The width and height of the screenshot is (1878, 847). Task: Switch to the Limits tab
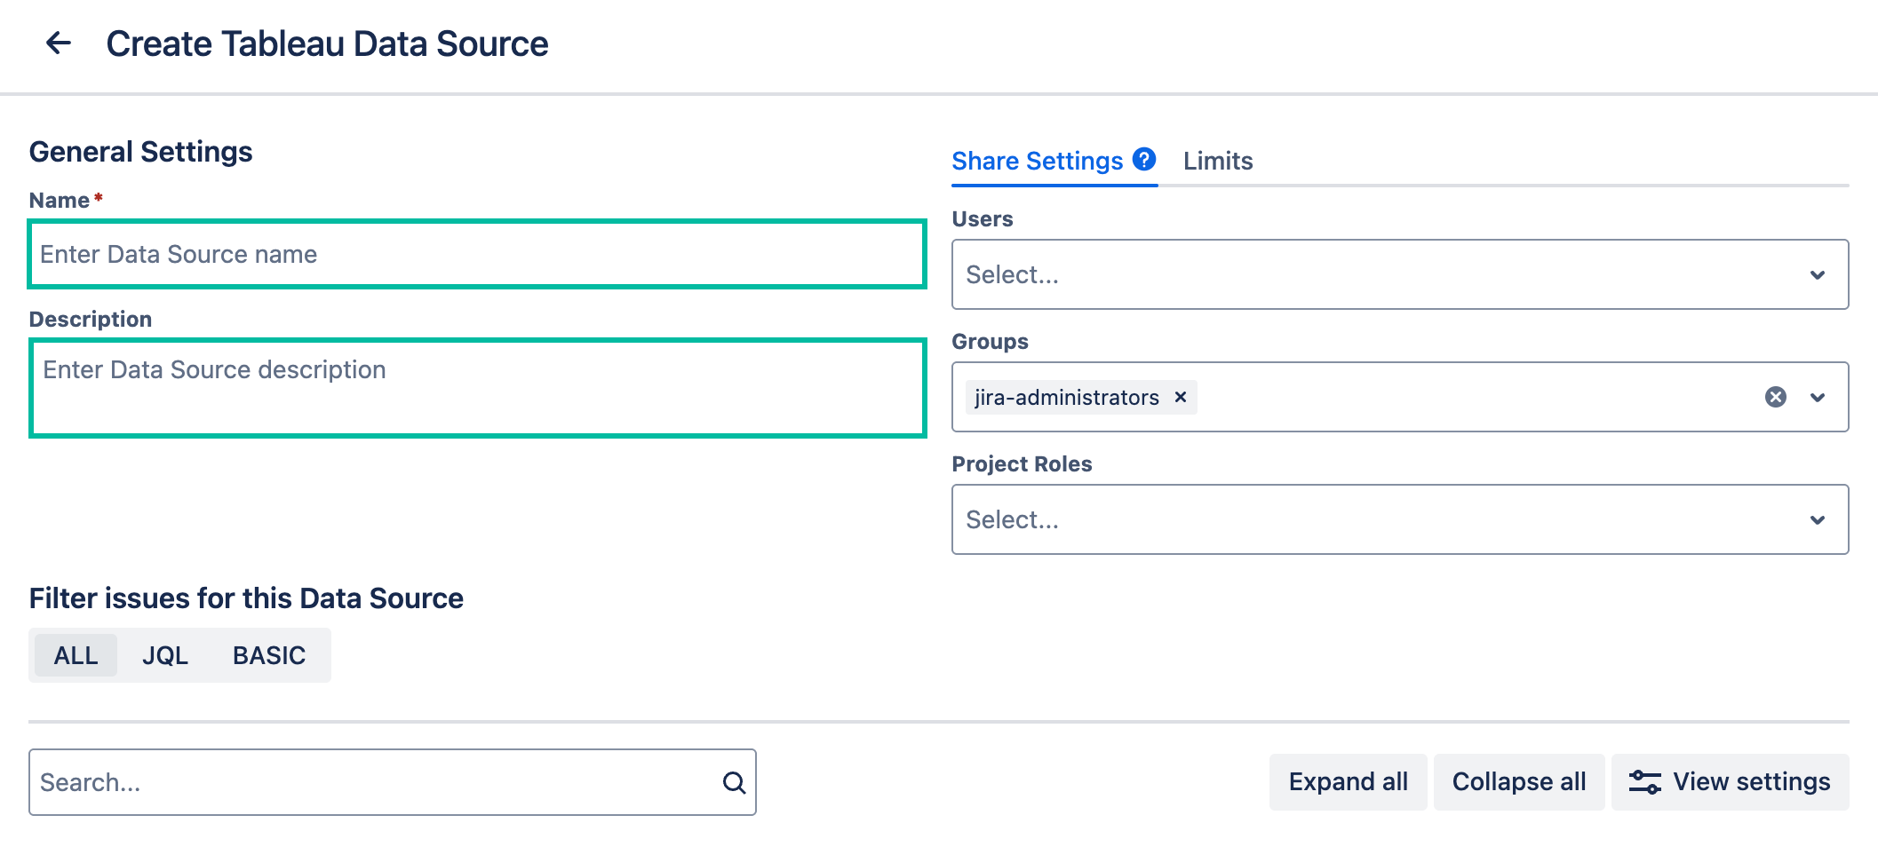[x=1217, y=161]
